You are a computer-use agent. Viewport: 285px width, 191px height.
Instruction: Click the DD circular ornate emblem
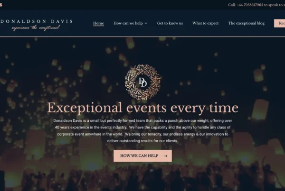[x=142, y=82]
